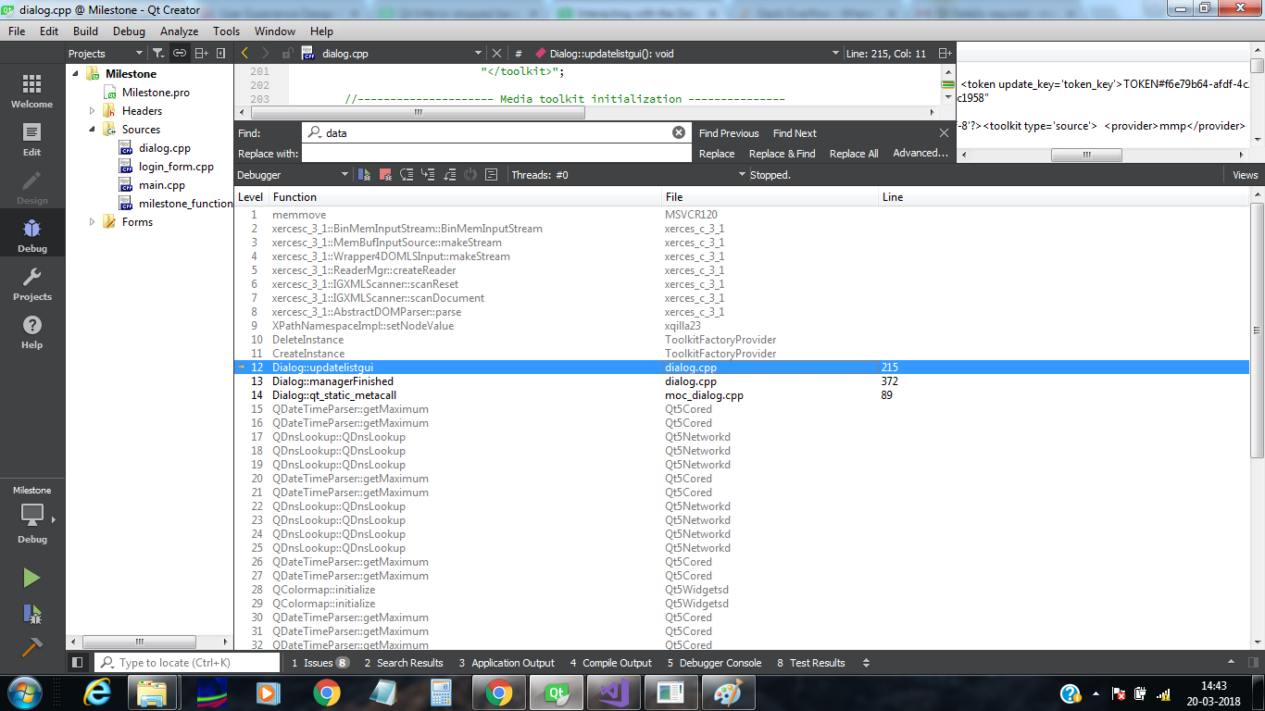1265x711 pixels.
Task: Expand the Headers folder in the project tree
Action: click(x=93, y=110)
